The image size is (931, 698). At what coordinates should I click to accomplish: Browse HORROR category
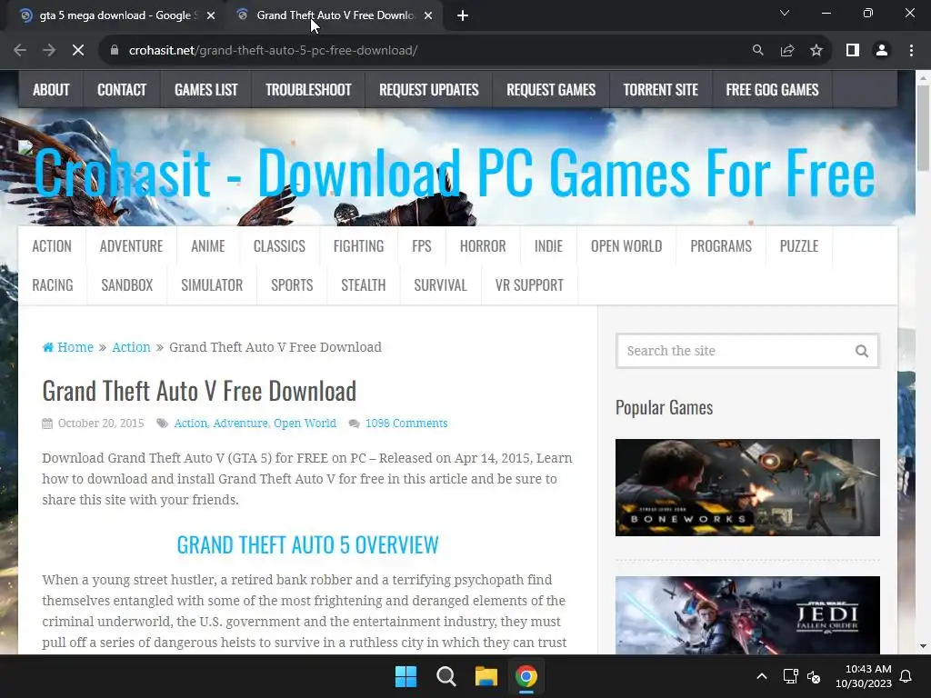(x=483, y=245)
